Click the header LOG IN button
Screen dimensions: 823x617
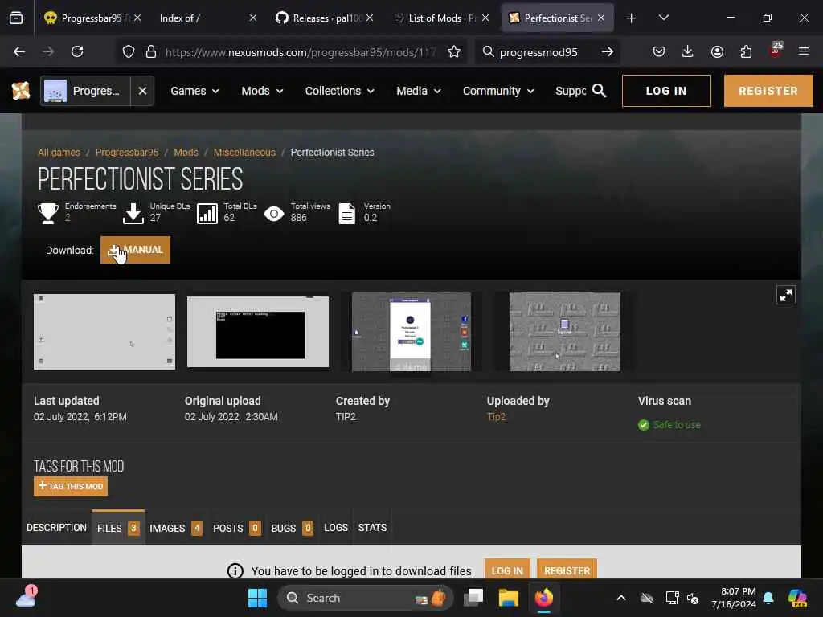coord(666,91)
